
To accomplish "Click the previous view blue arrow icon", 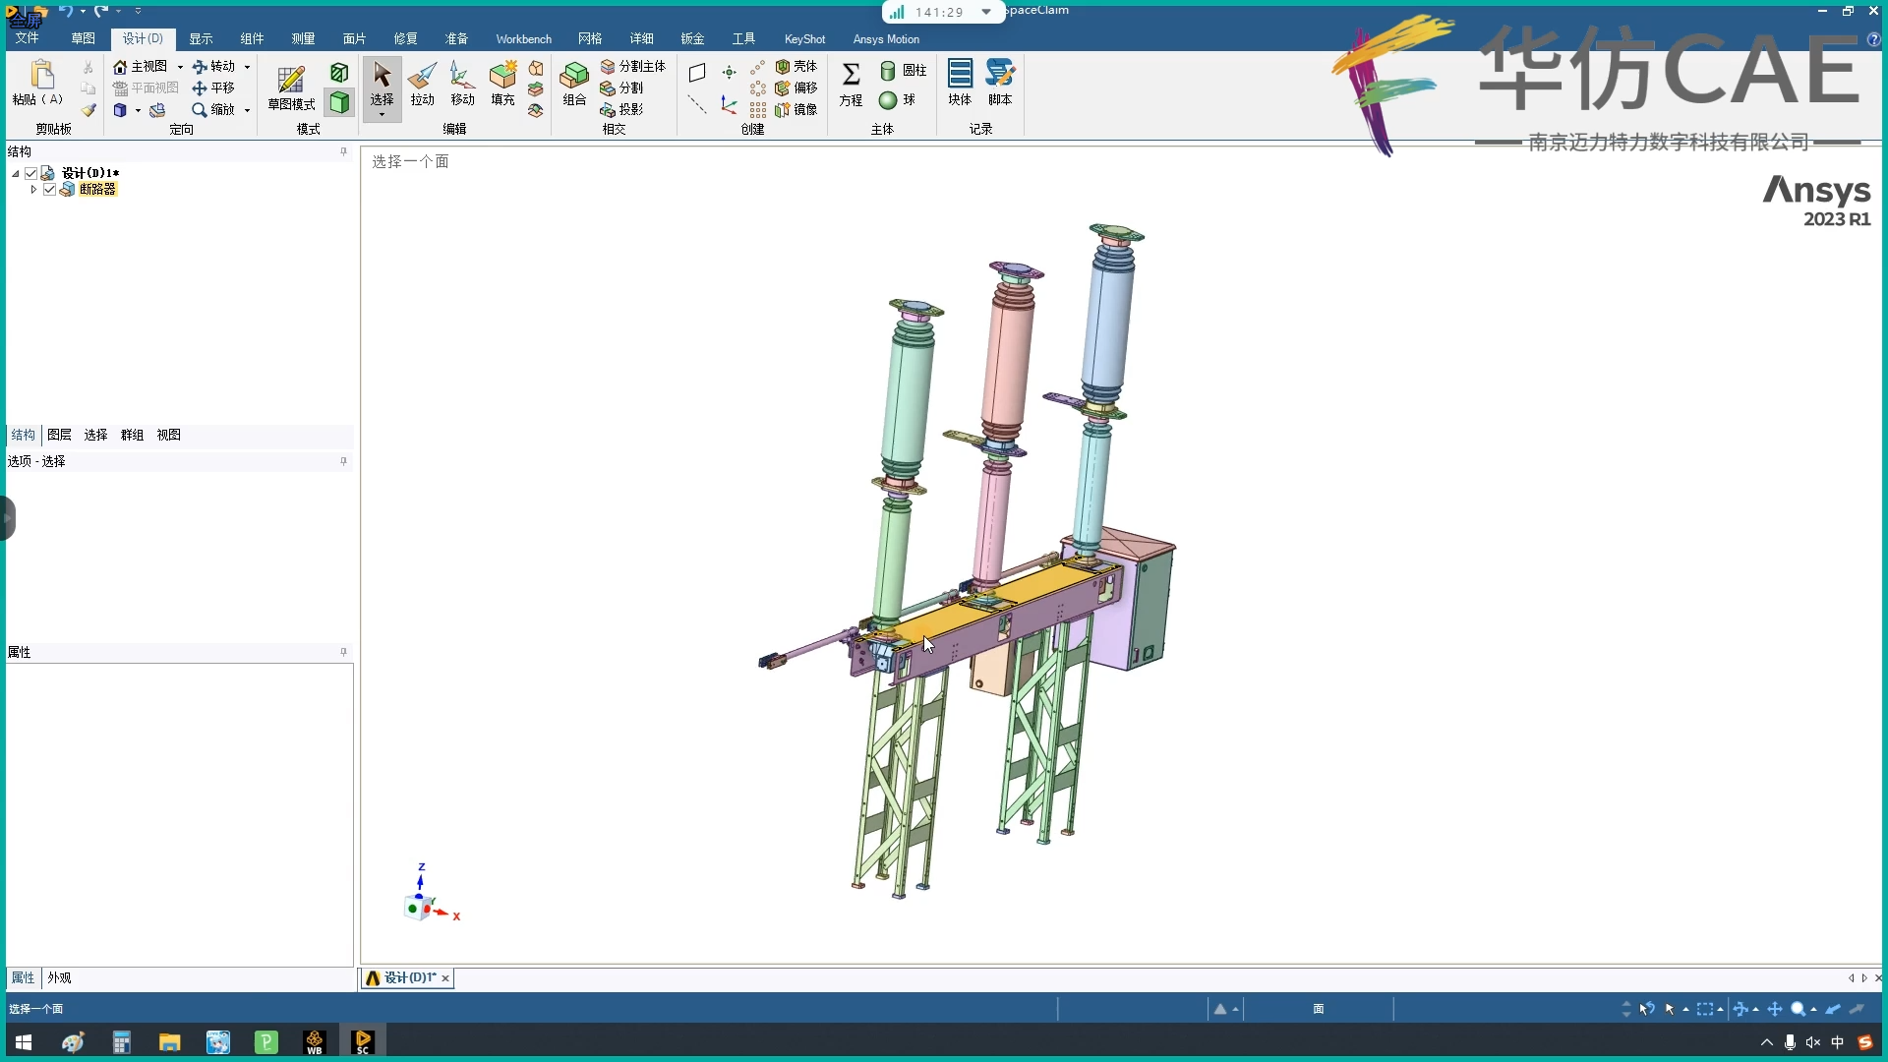I will click(x=1833, y=1009).
